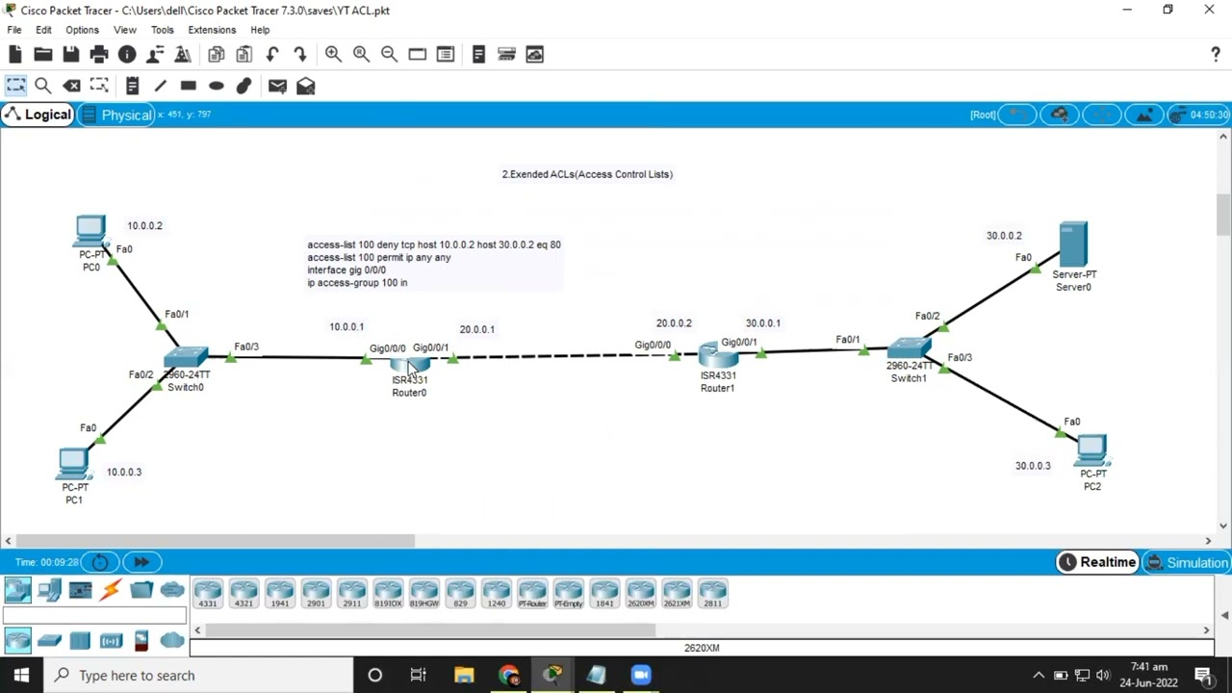Screen dimensions: 1232x693
Task: Open File Explorer from taskbar
Action: (464, 676)
